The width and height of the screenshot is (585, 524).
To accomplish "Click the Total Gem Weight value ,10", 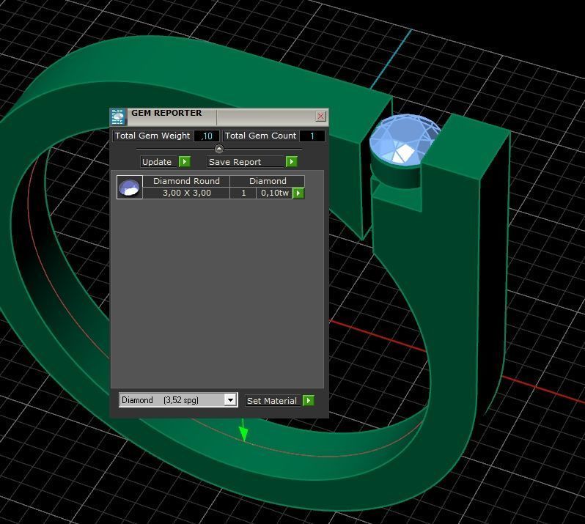I will click(207, 136).
